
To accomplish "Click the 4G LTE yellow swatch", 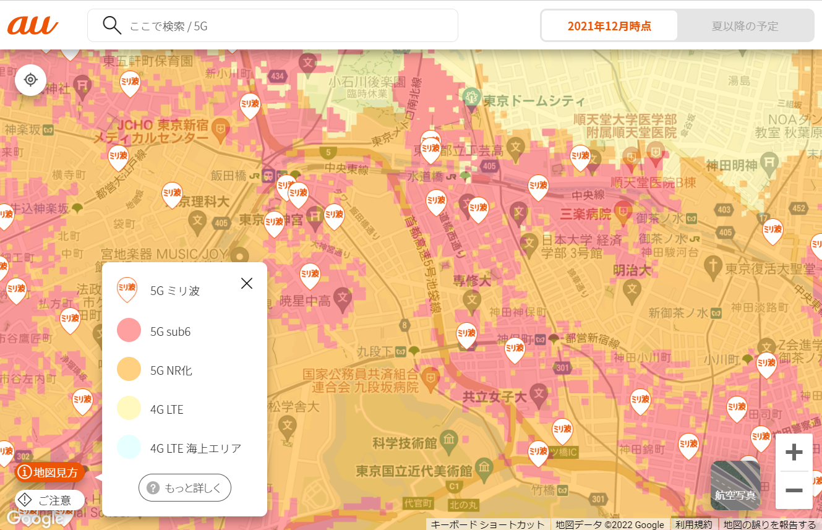I will pyautogui.click(x=129, y=409).
